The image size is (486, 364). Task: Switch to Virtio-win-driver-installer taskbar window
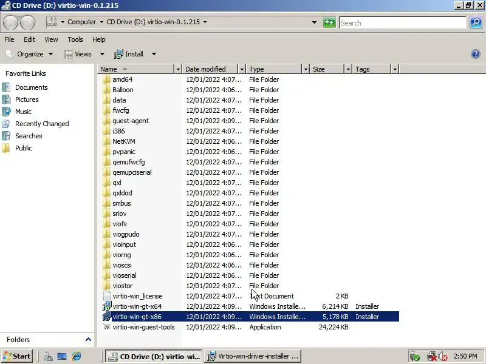(253, 356)
